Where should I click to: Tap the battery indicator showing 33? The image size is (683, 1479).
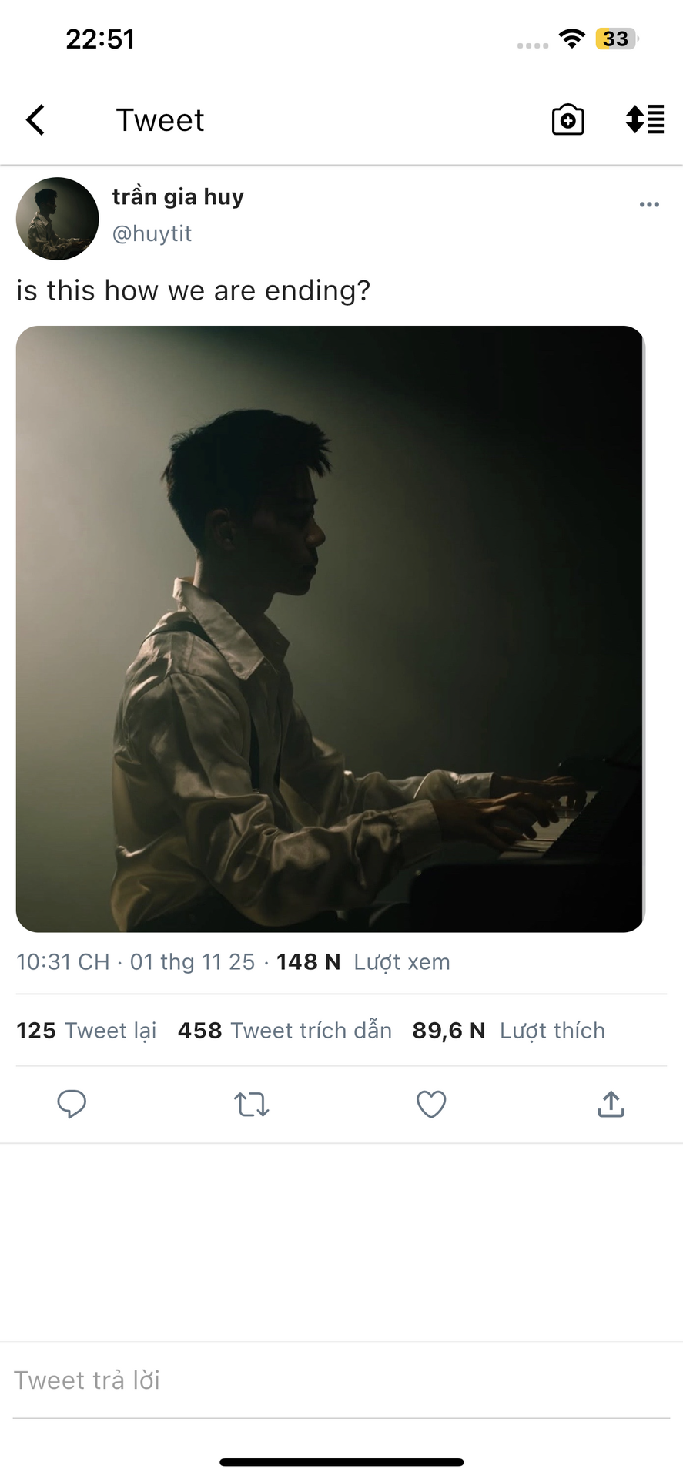pos(616,39)
